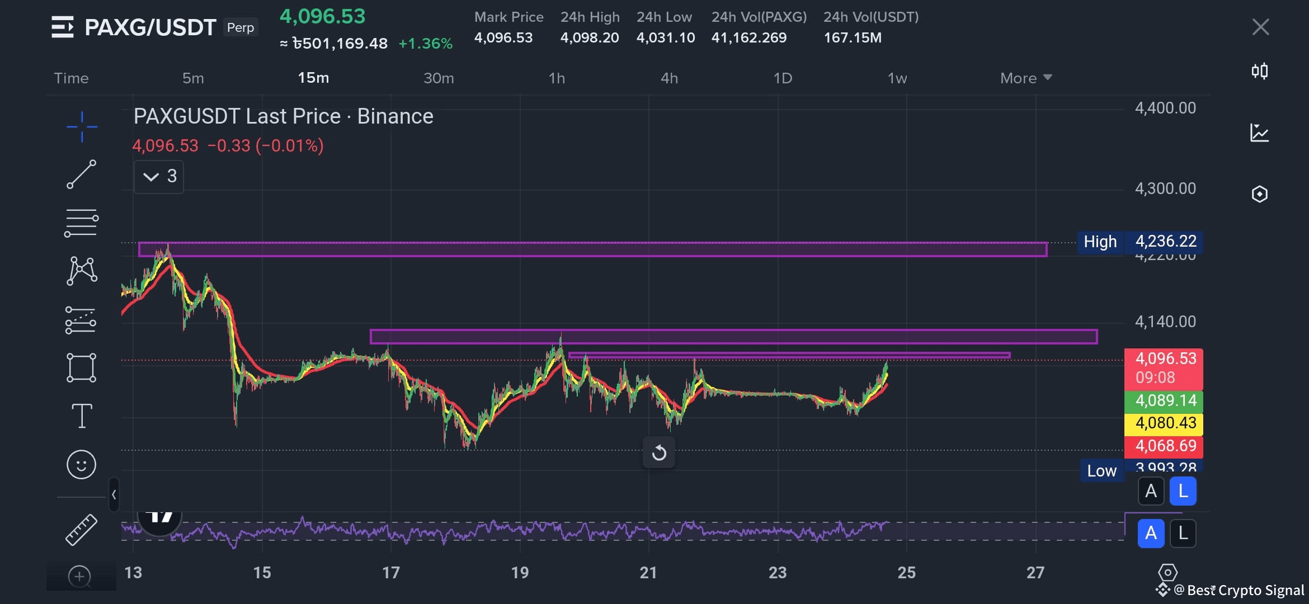
Task: Click date 19 on the time axis
Action: (x=520, y=573)
